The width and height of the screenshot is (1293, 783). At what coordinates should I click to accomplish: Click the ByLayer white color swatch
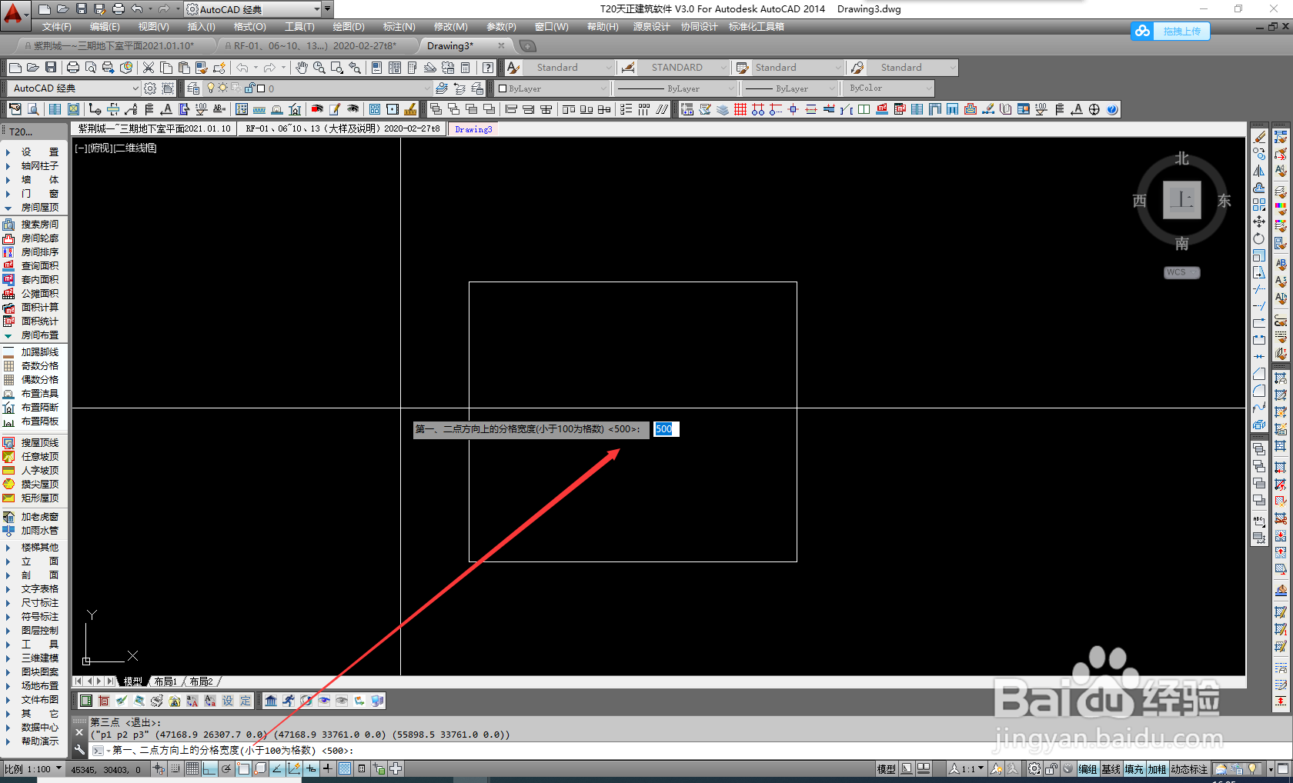[503, 88]
